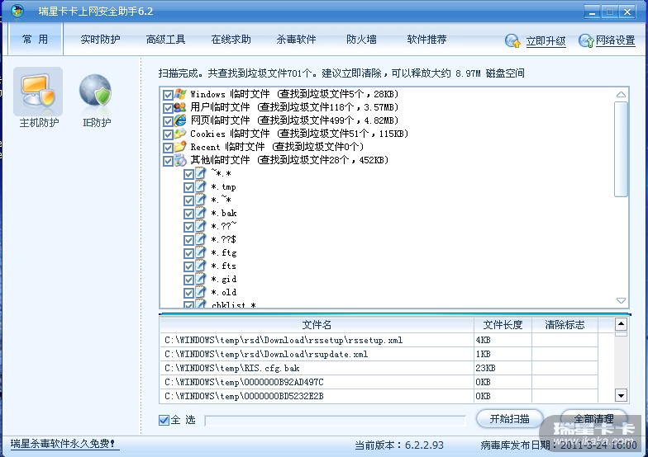This screenshot has width=648, height=457.
Task: Click the folder icon beside Recent 临时文件
Action: 180,147
